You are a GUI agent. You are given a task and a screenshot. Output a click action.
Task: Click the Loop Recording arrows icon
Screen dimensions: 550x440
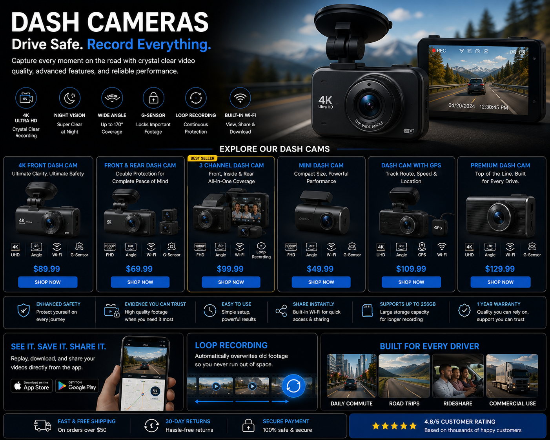(x=196, y=98)
